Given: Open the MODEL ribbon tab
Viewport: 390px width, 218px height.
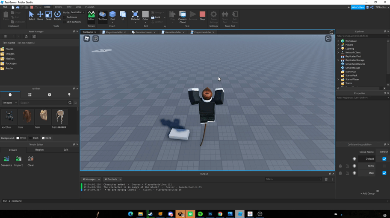Looking at the screenshot, I should (x=58, y=7).
